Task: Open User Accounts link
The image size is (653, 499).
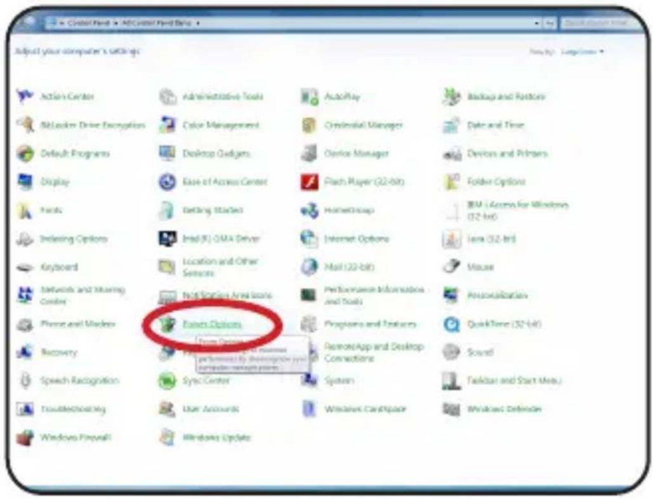Action: click(211, 409)
